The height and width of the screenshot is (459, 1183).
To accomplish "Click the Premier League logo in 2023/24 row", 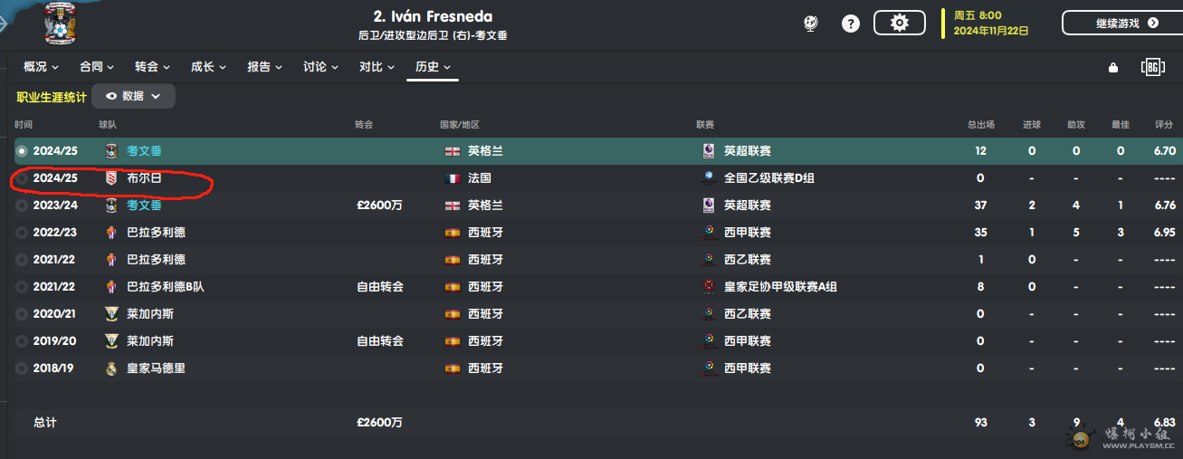I will pyautogui.click(x=709, y=206).
